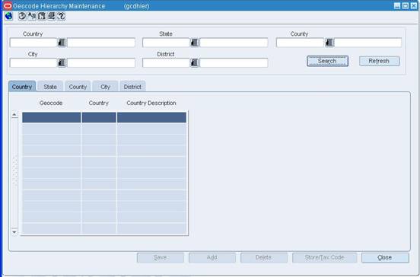420x277 pixels.
Task: Minimize the Geocode Hierarchy Maintenance window
Action: [x=397, y=6]
